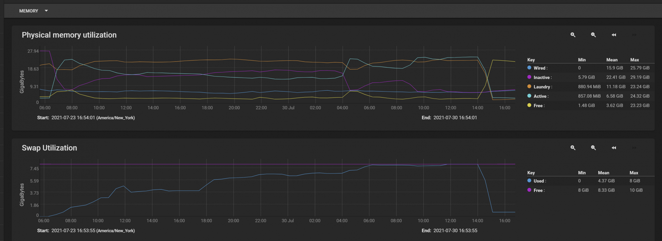The width and height of the screenshot is (662, 241).
Task: Open the MEMORY report category dropdown
Action: click(x=33, y=11)
